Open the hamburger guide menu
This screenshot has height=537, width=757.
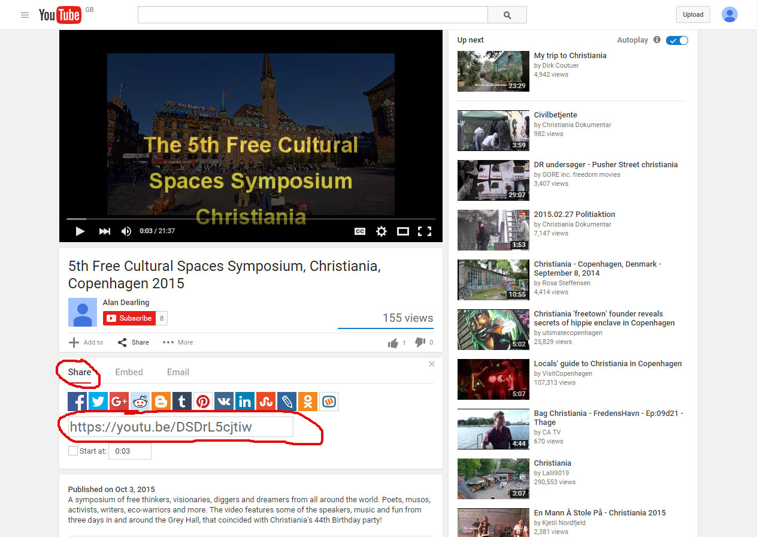[x=25, y=15]
